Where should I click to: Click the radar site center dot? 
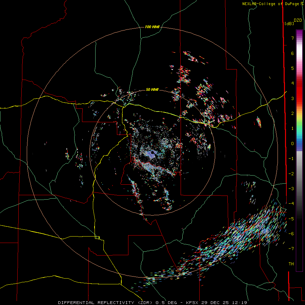tap(152, 152)
